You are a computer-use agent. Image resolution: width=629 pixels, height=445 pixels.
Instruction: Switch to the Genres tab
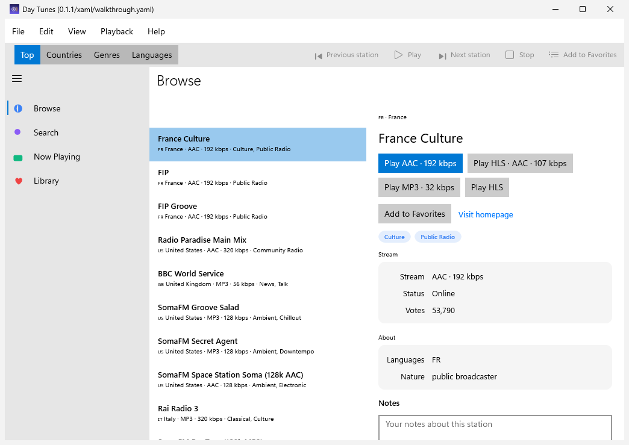107,55
